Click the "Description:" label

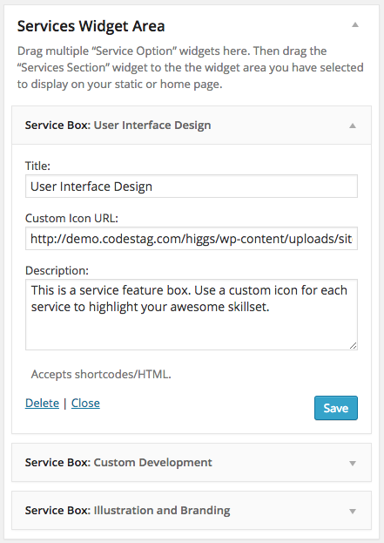(x=57, y=270)
